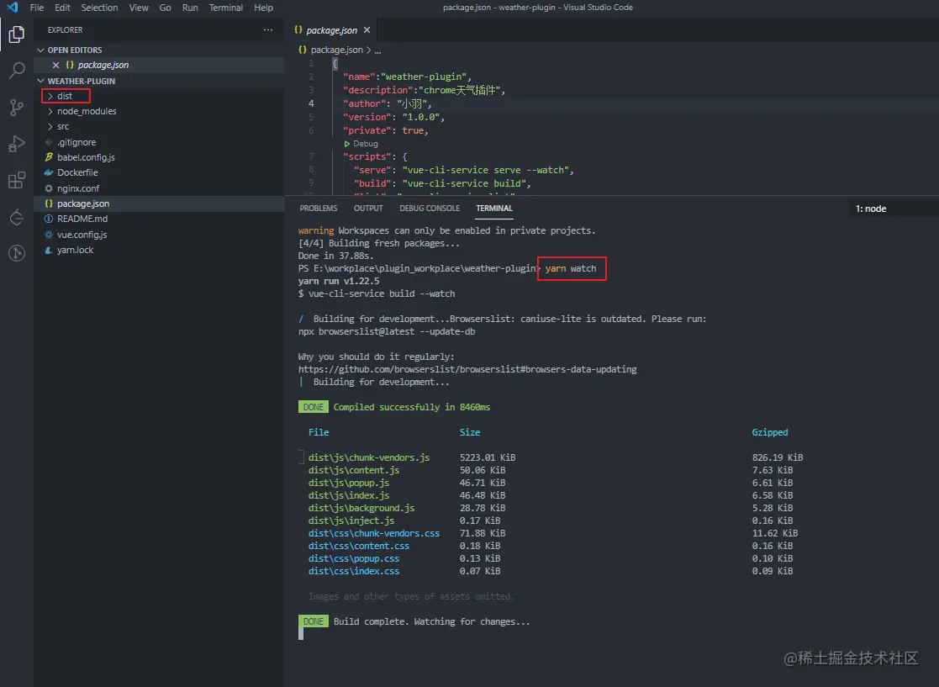939x687 pixels.
Task: Open the Help menu
Action: tap(263, 8)
